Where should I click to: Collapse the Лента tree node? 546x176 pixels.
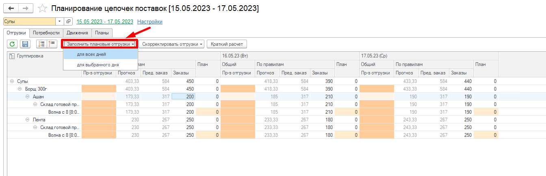click(28, 120)
